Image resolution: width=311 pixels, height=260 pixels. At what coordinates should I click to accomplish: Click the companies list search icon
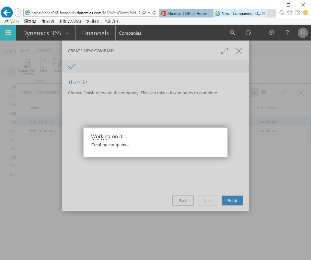click(x=284, y=92)
